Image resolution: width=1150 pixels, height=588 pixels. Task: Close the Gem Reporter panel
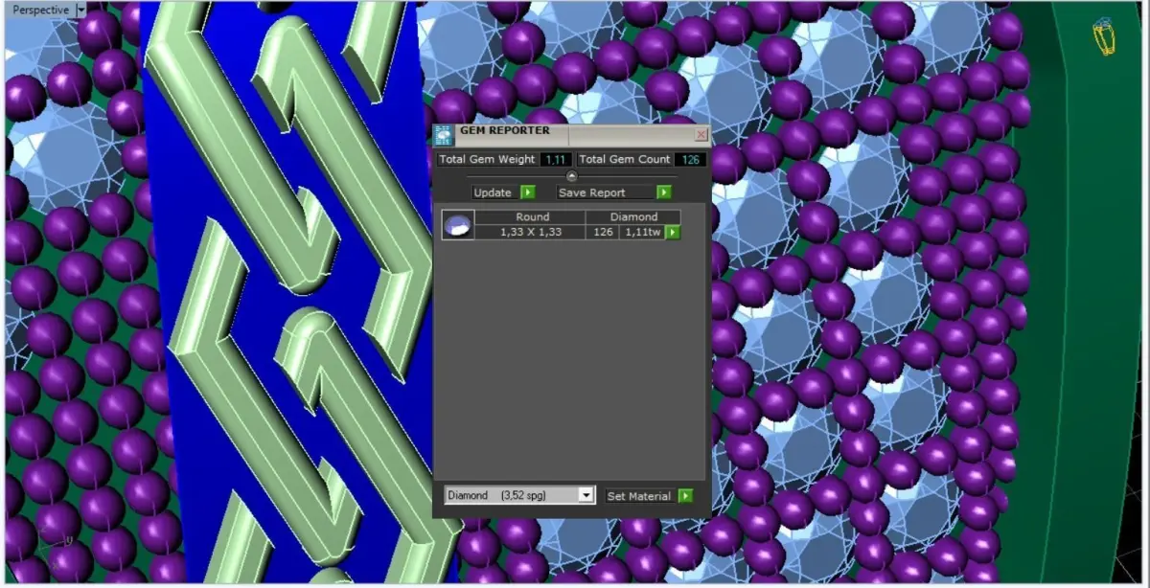click(701, 135)
